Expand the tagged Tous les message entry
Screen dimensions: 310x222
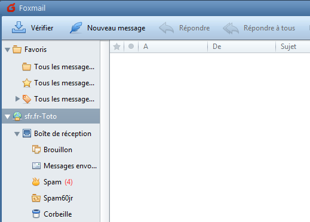[17, 98]
